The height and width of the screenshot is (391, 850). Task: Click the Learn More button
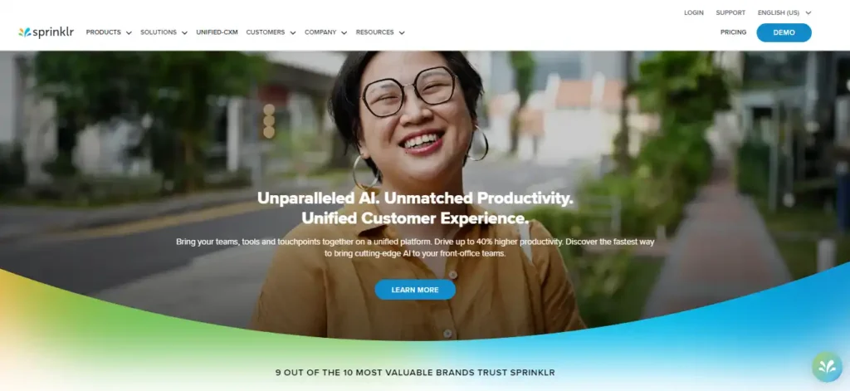(x=415, y=290)
